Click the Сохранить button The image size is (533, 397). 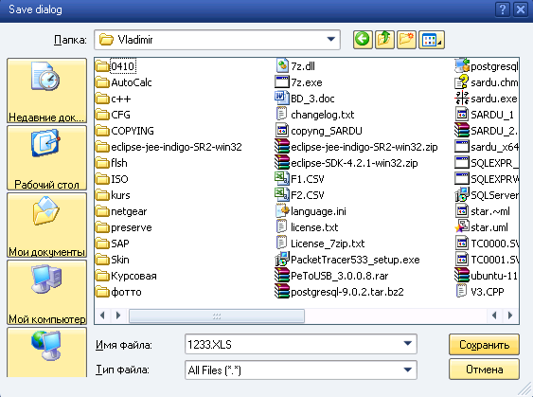click(x=484, y=344)
